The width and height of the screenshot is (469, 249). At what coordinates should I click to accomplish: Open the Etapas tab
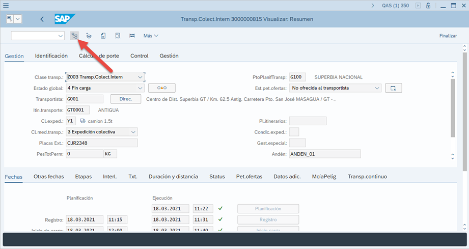(x=83, y=177)
